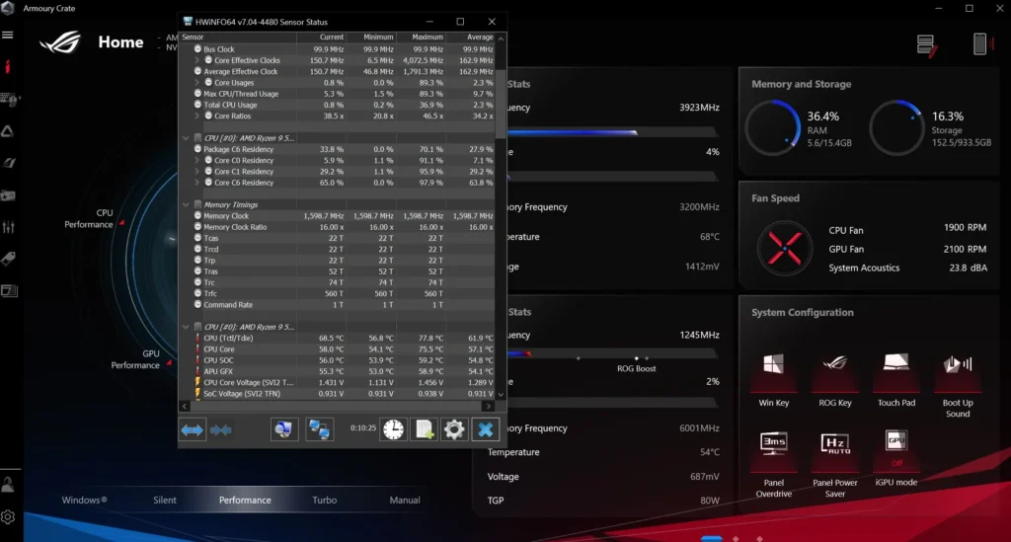Open Game Library controller icon in sidebar
This screenshot has height=542, width=1011.
coord(8,195)
